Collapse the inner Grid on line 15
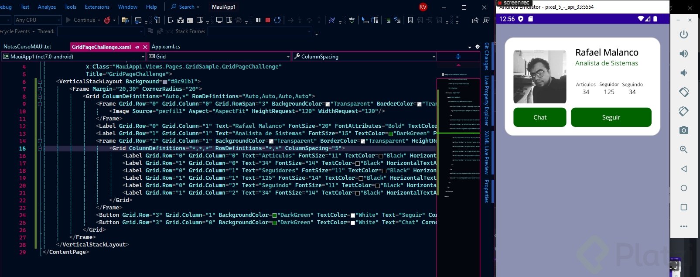 (40, 148)
